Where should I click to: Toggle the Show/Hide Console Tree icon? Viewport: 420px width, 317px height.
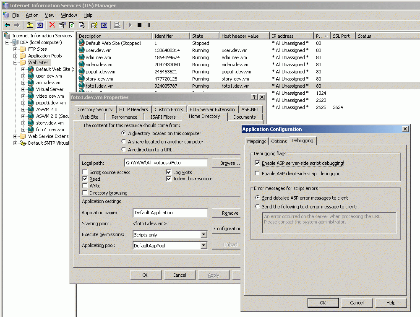point(39,25)
